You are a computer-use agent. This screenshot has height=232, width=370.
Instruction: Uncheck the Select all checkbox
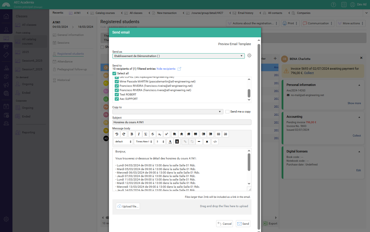click(x=114, y=73)
